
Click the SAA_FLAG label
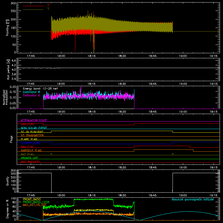click(x=27, y=147)
